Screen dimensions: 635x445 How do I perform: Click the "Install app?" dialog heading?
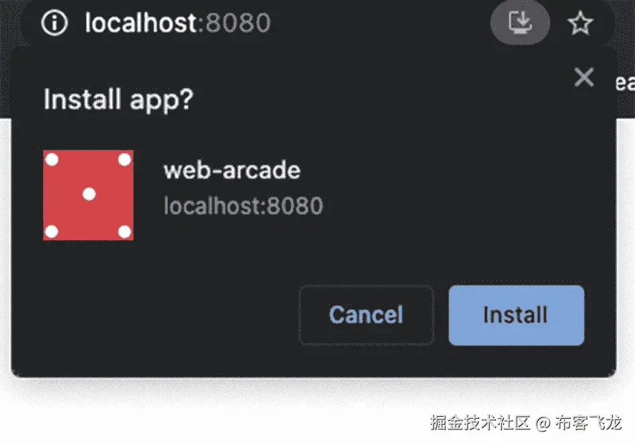click(119, 99)
